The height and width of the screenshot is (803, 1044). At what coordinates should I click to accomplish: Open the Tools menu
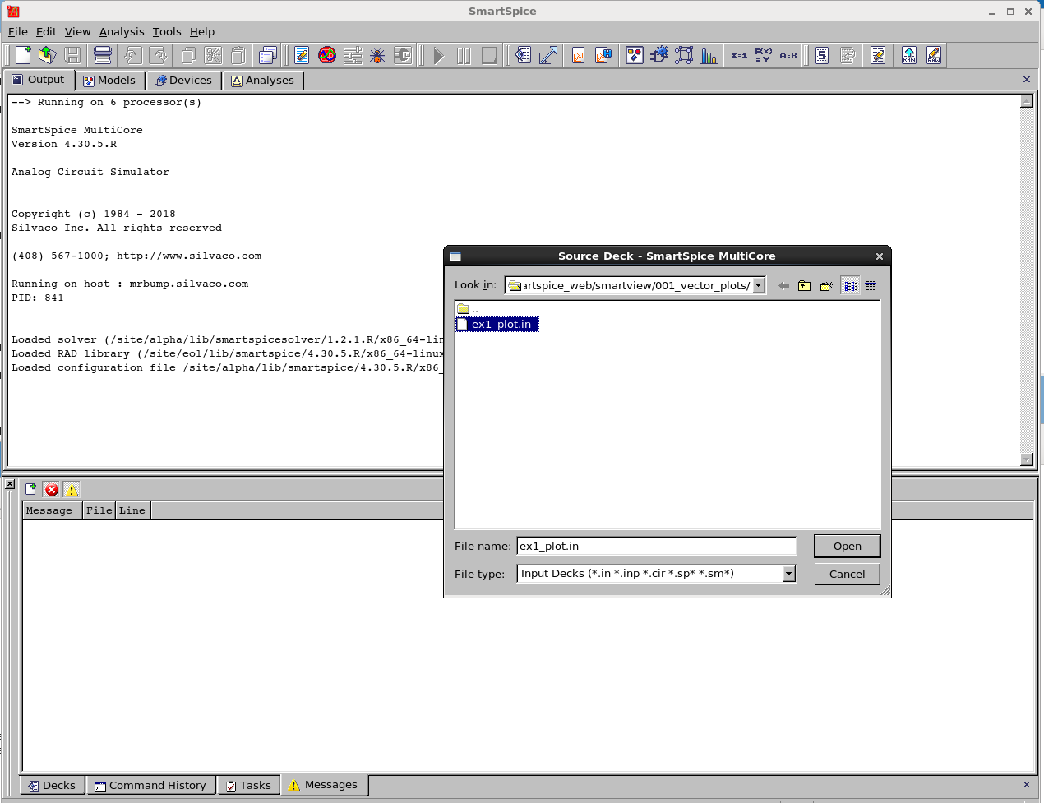(167, 31)
